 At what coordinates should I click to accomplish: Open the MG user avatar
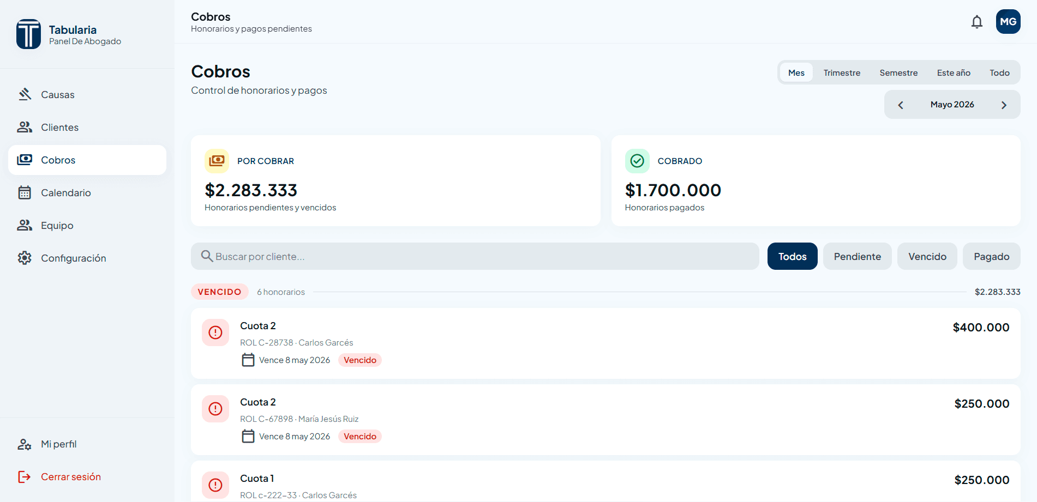[1008, 22]
